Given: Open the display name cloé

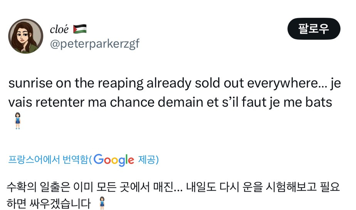Looking at the screenshot, I should click(x=59, y=29).
